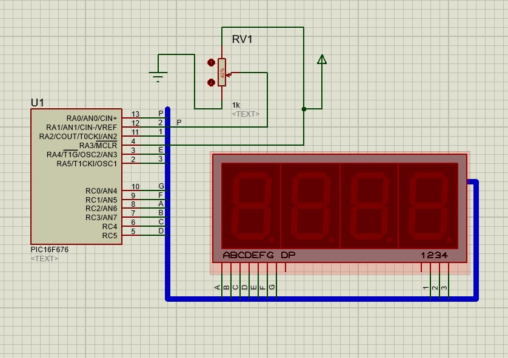Click pin number 11 on U1
508x358 pixels.
coord(135,132)
